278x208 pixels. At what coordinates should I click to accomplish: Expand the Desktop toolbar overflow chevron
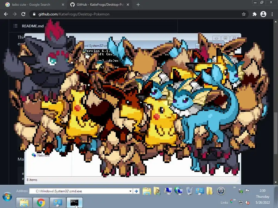[234, 187]
